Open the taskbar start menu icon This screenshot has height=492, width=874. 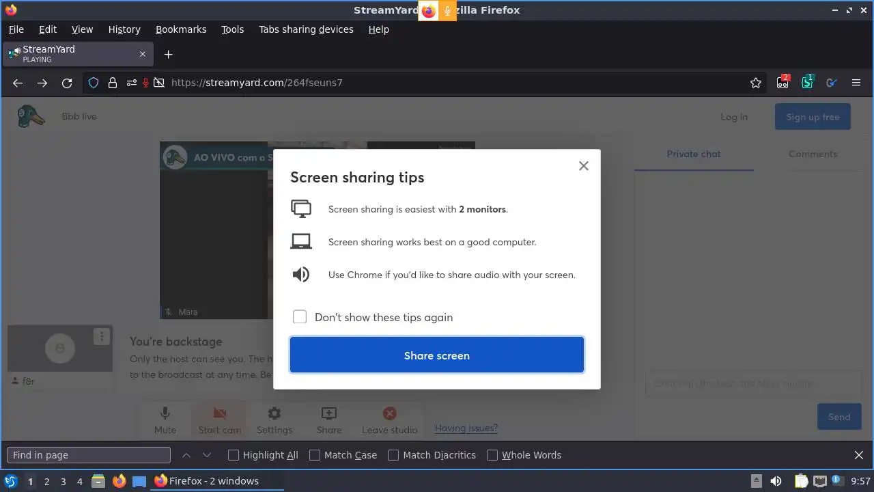point(11,481)
